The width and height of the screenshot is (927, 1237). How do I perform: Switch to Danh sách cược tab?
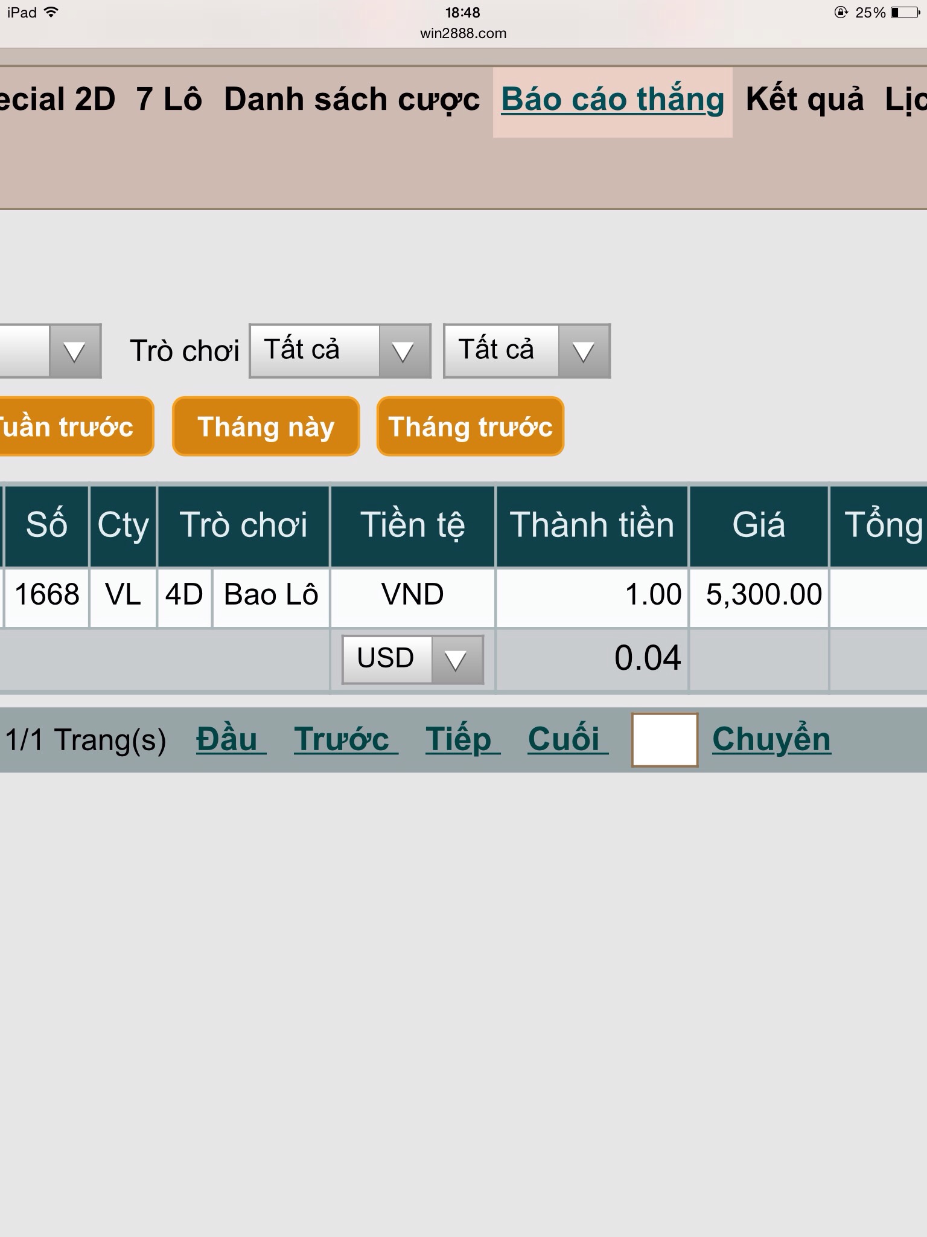(x=352, y=100)
